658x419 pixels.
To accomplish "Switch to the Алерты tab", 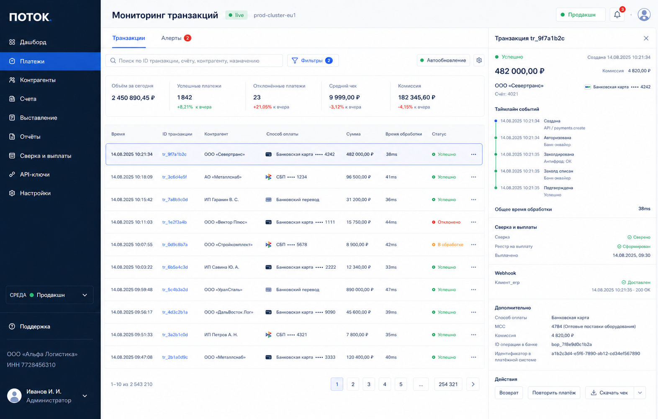I will tap(176, 38).
